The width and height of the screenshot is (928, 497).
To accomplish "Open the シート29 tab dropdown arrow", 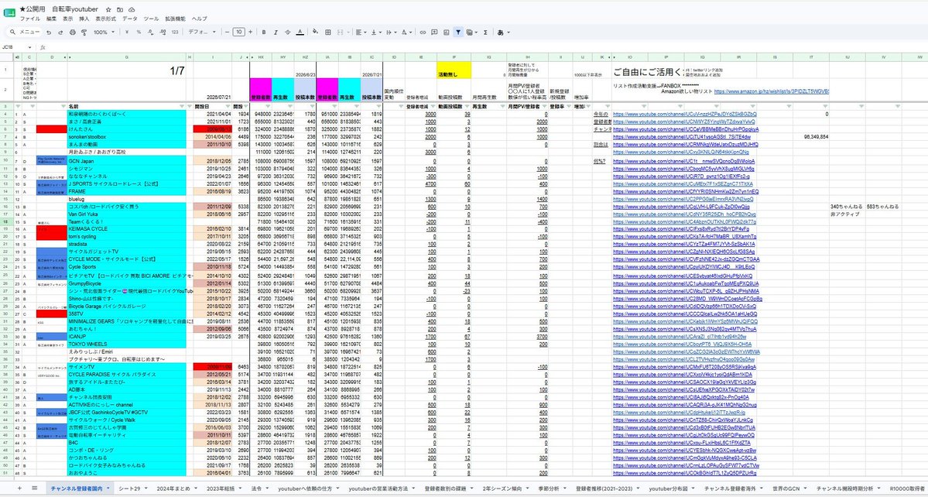I will (x=145, y=488).
